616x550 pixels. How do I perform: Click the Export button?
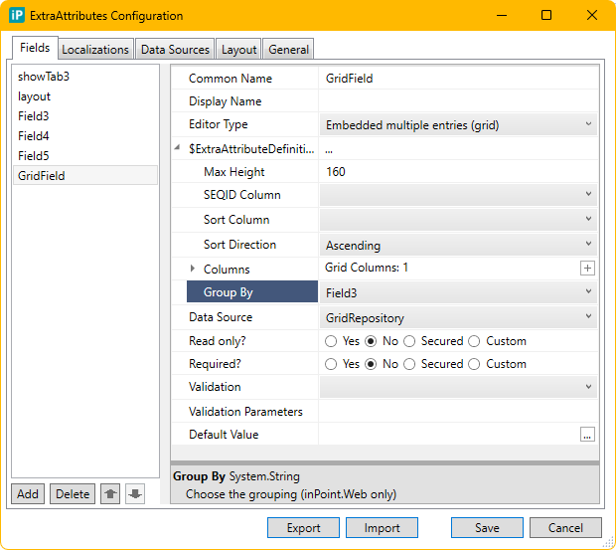304,528
